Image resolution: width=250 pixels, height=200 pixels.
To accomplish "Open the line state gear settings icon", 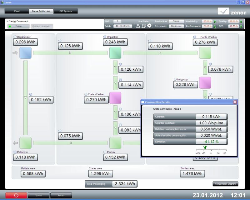I will tap(149, 26).
